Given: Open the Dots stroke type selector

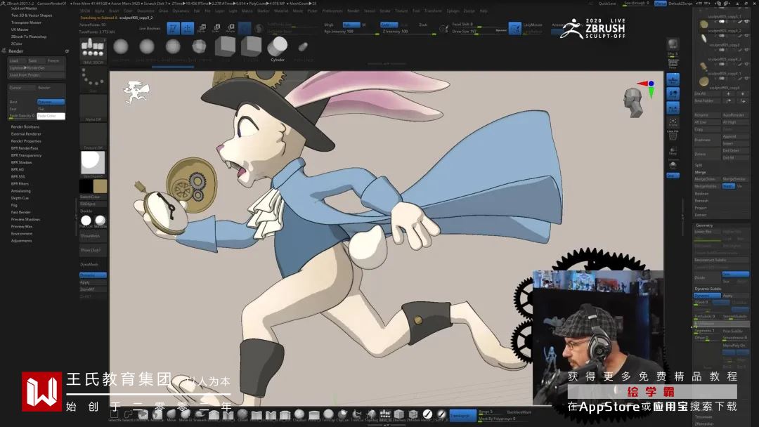Looking at the screenshot, I should click(x=93, y=79).
